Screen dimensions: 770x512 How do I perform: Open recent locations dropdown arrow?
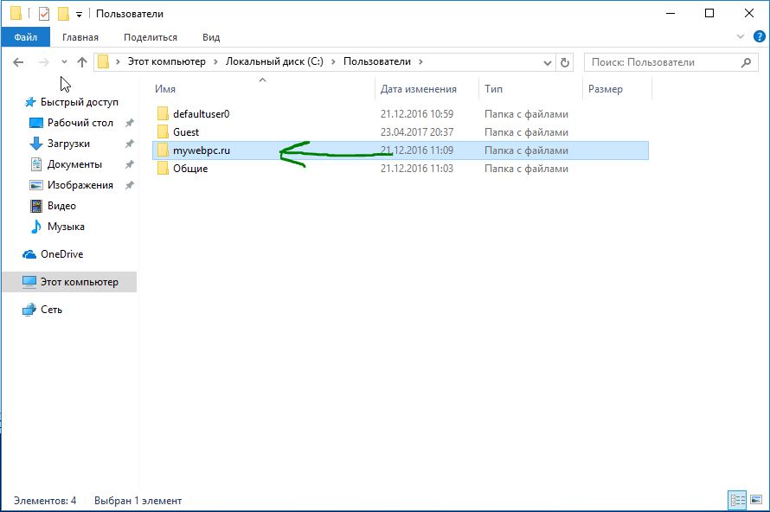63,62
